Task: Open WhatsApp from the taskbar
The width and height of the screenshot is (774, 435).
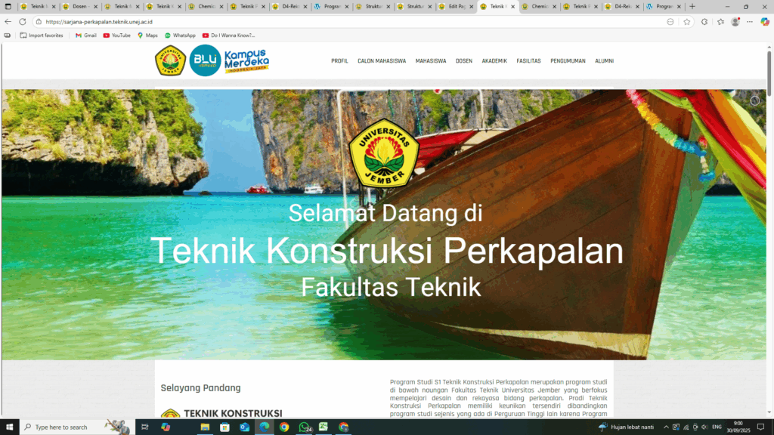Action: (x=305, y=427)
